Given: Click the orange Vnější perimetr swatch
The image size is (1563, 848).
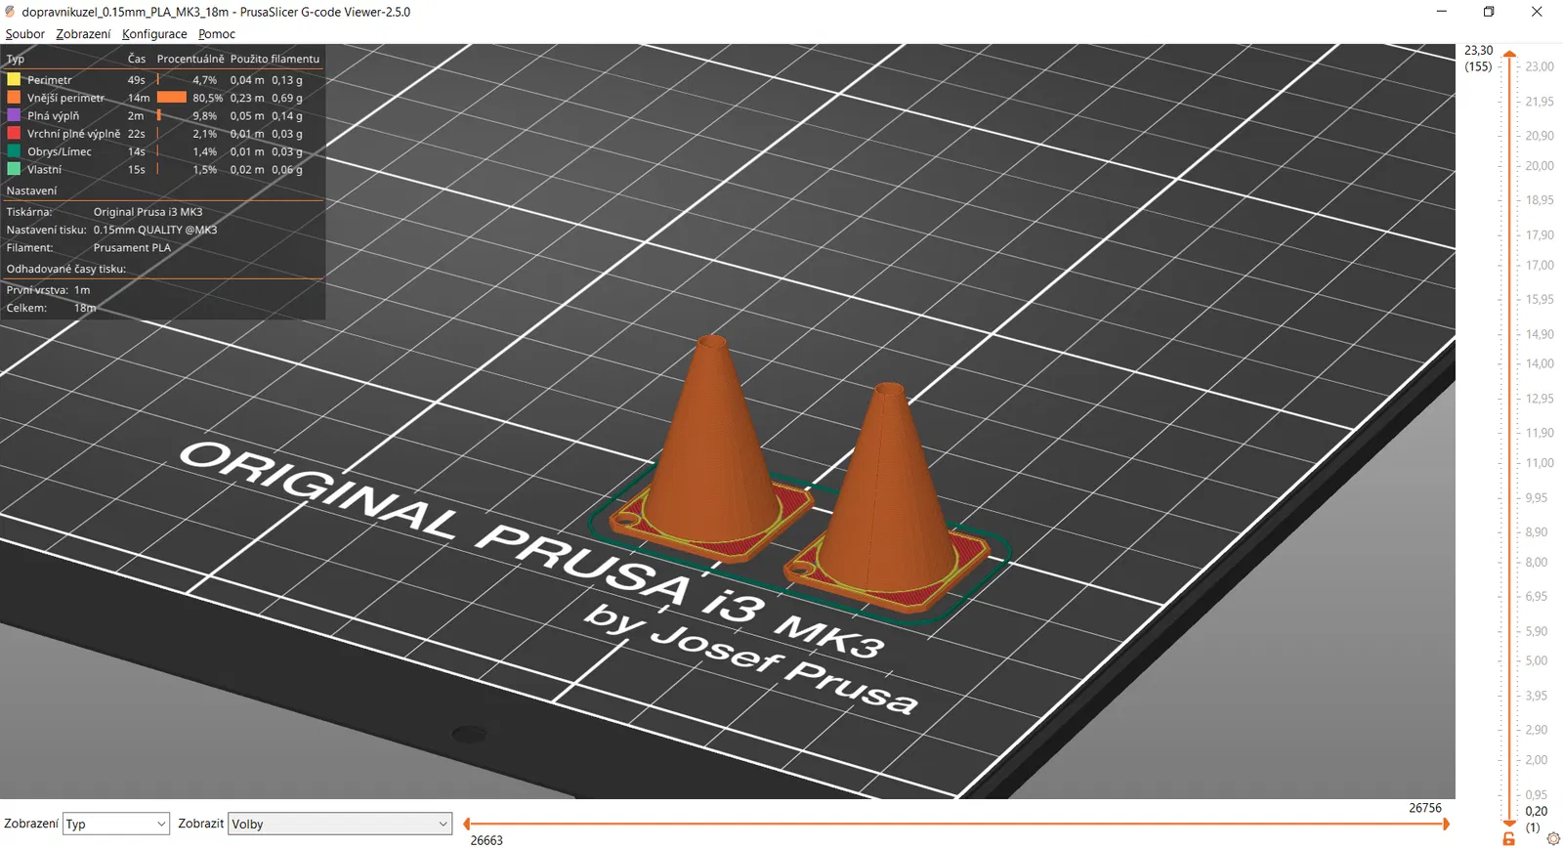Looking at the screenshot, I should 14,97.
